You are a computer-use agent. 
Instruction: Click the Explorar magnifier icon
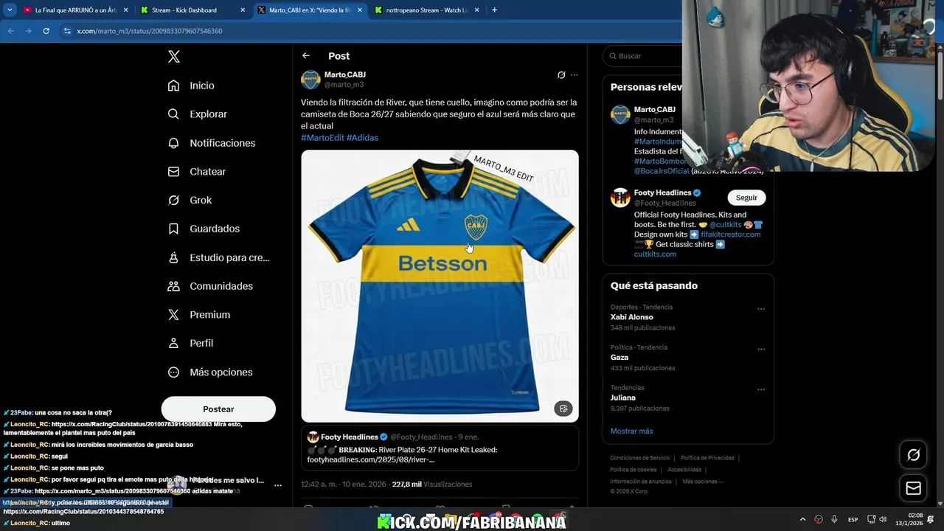(173, 114)
